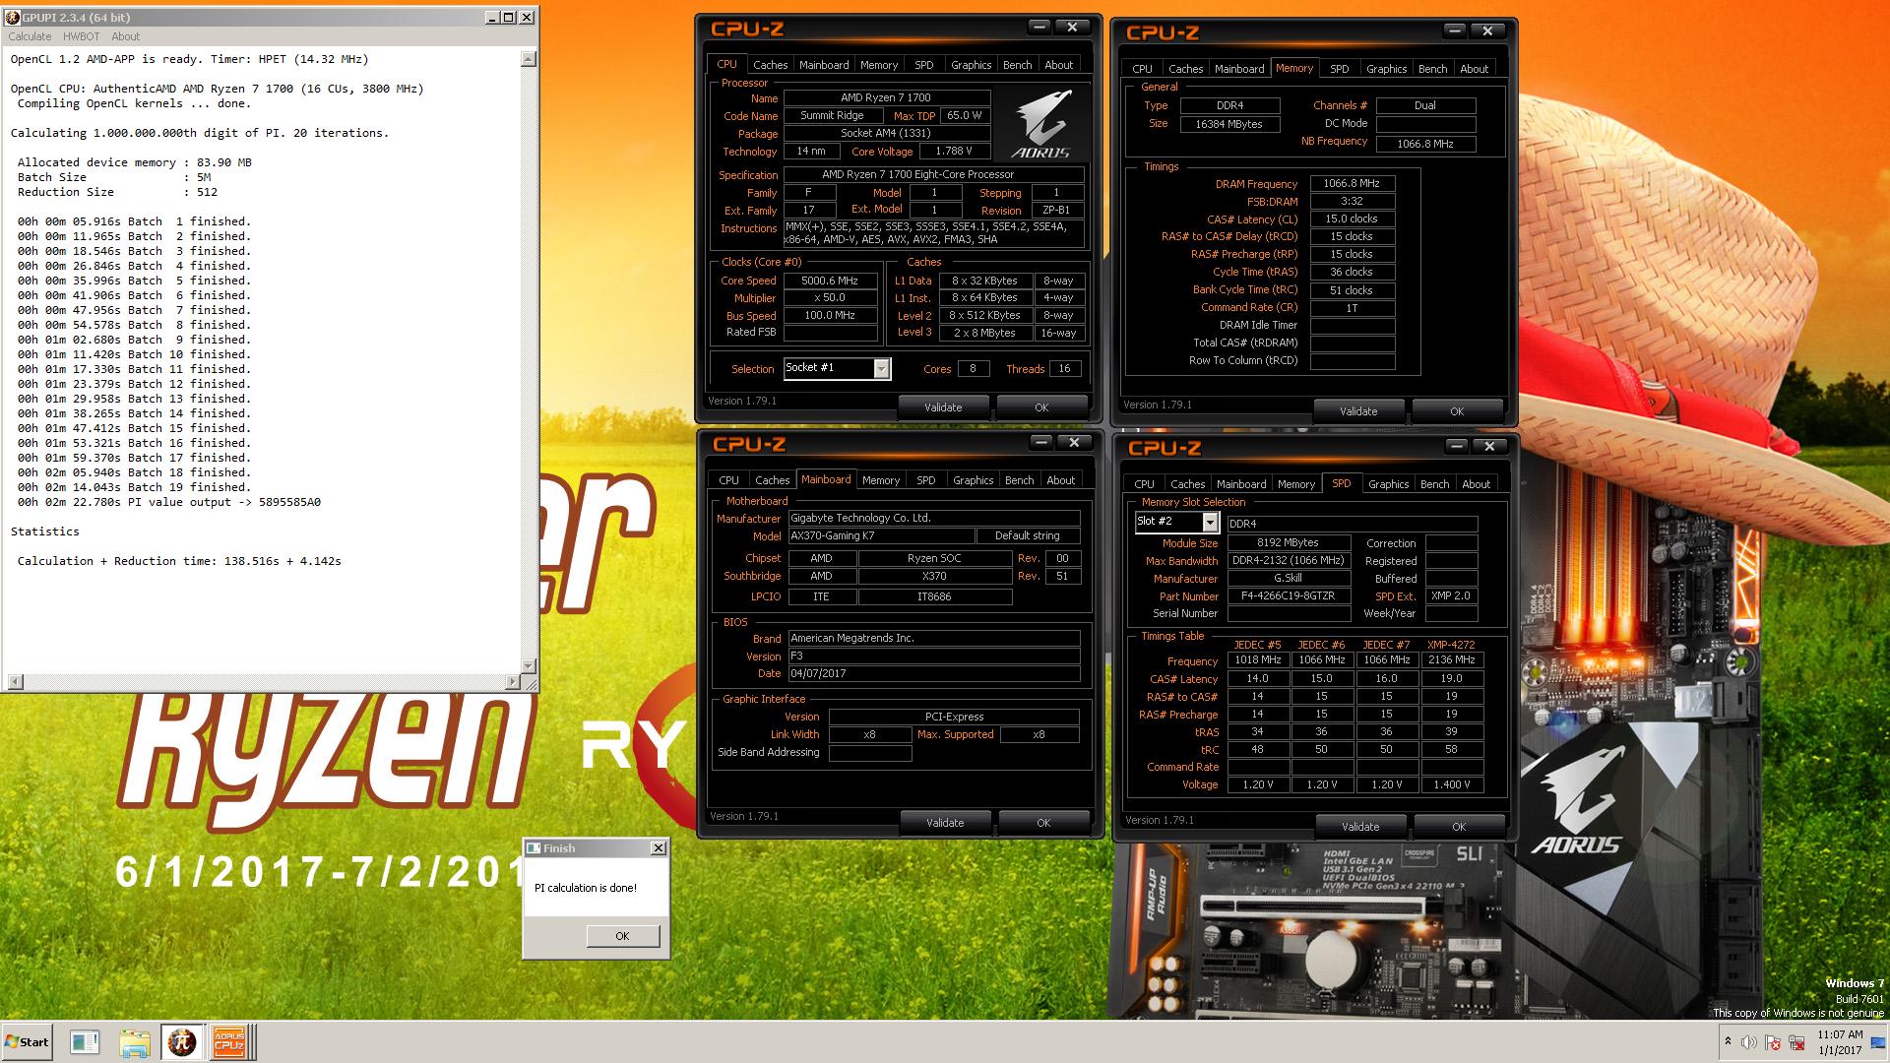Viewport: 1890px width, 1063px height.
Task: Activate GPUPI pi icon in taskbar
Action: pyautogui.click(x=182, y=1042)
